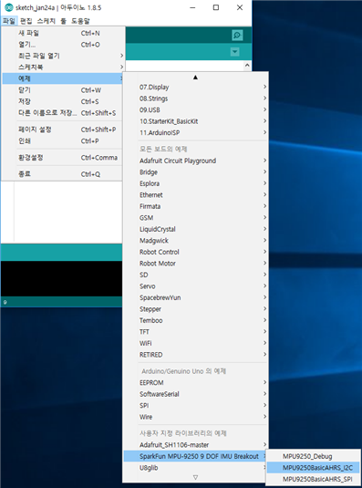Image resolution: width=362 pixels, height=488 pixels.
Task: Expand 07.Display examples
Action: click(x=195, y=88)
